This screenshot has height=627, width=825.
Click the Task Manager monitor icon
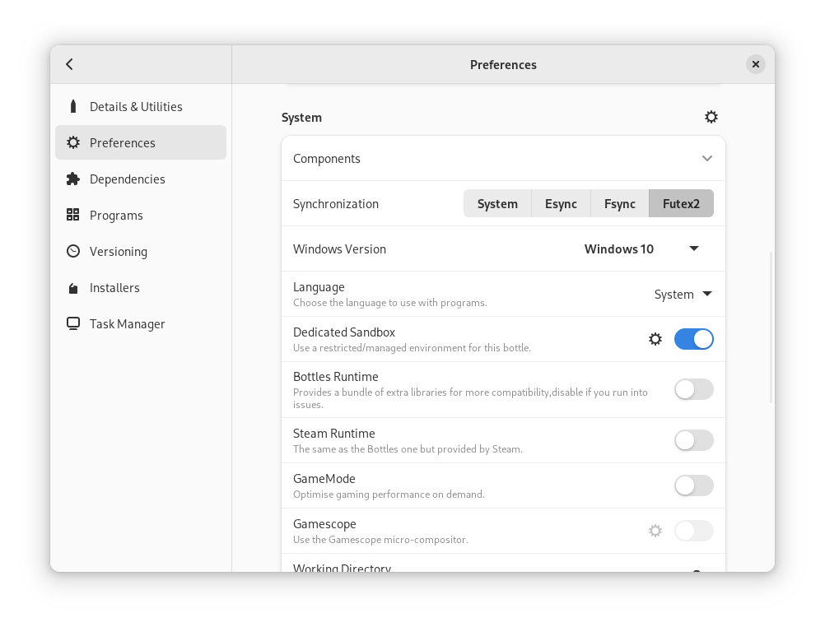tap(73, 323)
